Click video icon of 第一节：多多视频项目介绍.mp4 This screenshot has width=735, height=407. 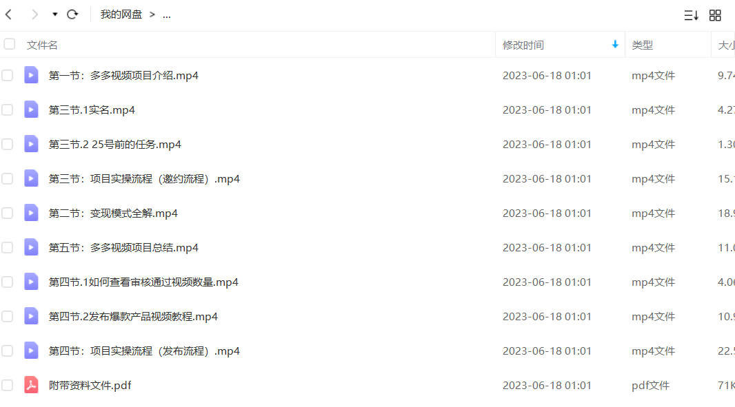32,75
